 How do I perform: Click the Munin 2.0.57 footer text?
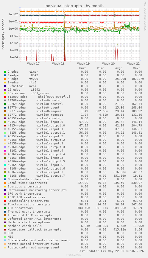(x=74, y=255)
